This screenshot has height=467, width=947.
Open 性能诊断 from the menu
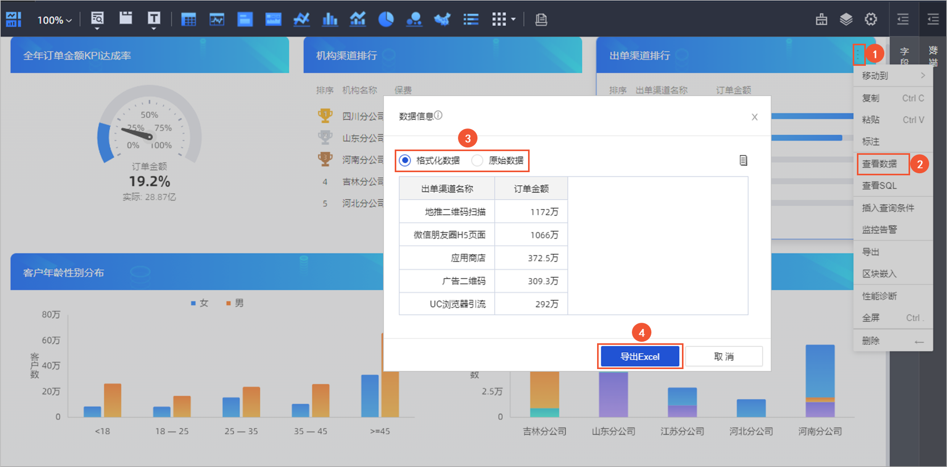[893, 296]
